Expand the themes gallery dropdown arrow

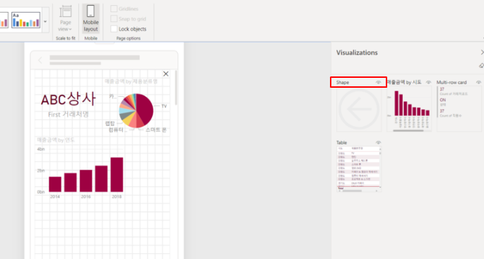click(x=45, y=21)
